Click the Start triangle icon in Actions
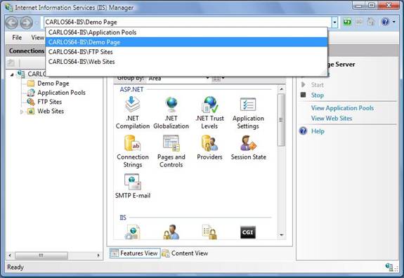This screenshot has height=278, width=404. coord(304,85)
